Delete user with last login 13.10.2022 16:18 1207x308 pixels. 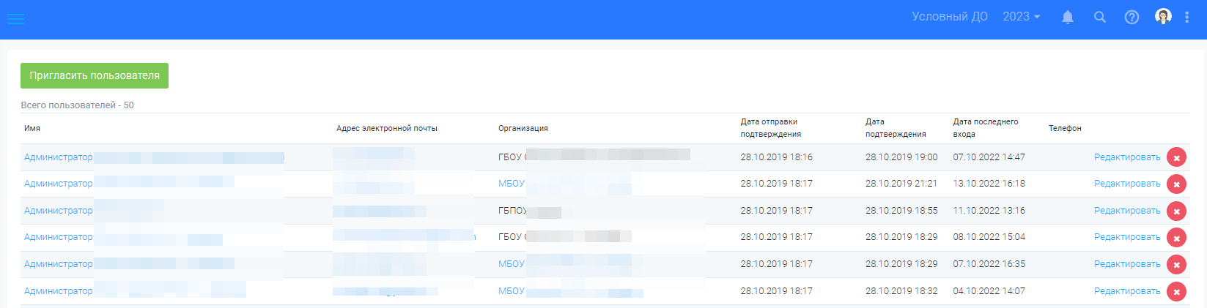[x=1176, y=184]
